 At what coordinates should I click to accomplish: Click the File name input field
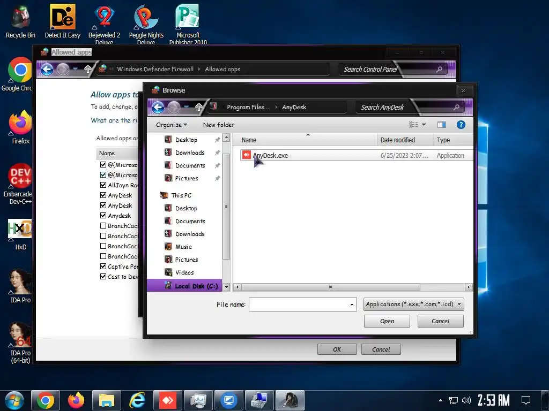[x=299, y=305]
